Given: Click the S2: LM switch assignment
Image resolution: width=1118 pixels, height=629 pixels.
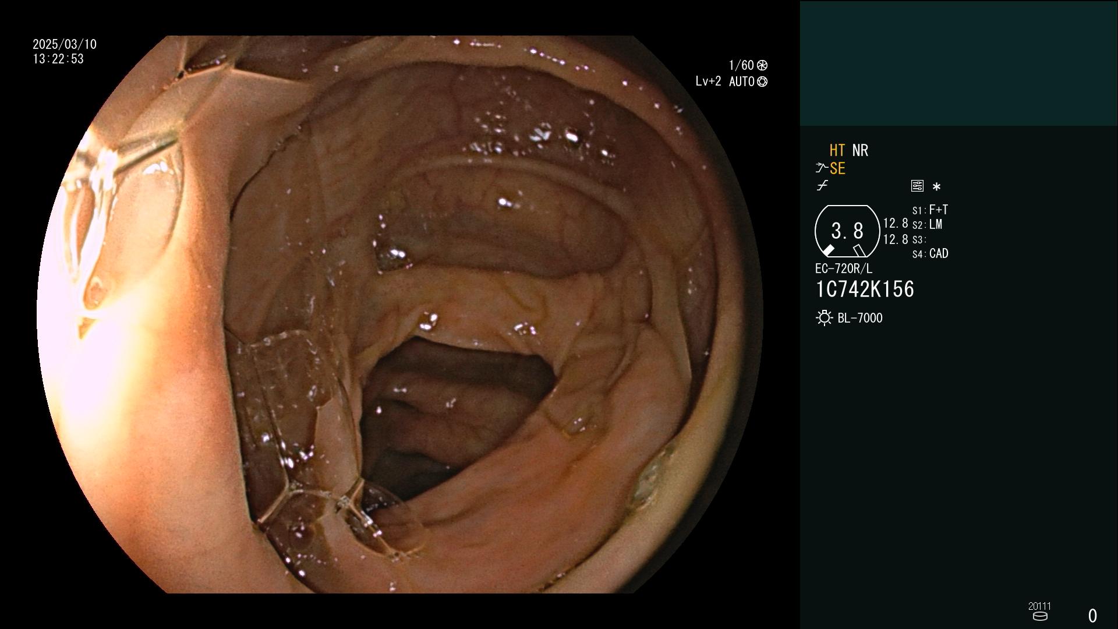Looking at the screenshot, I should pos(927,224).
